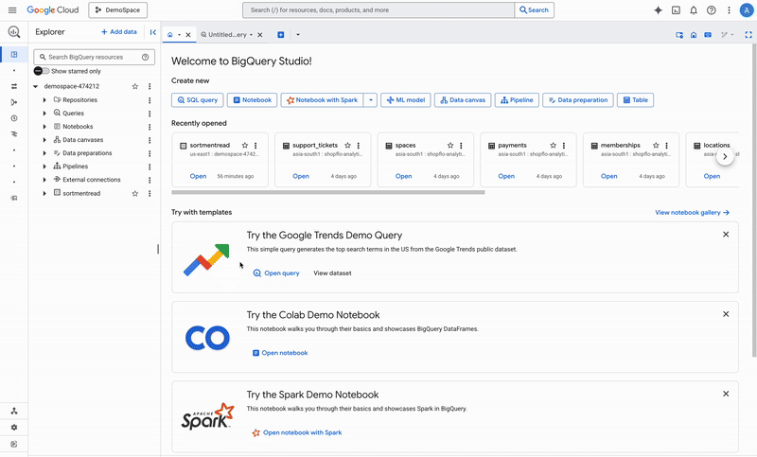Star the demospace-474212 project

pyautogui.click(x=135, y=86)
